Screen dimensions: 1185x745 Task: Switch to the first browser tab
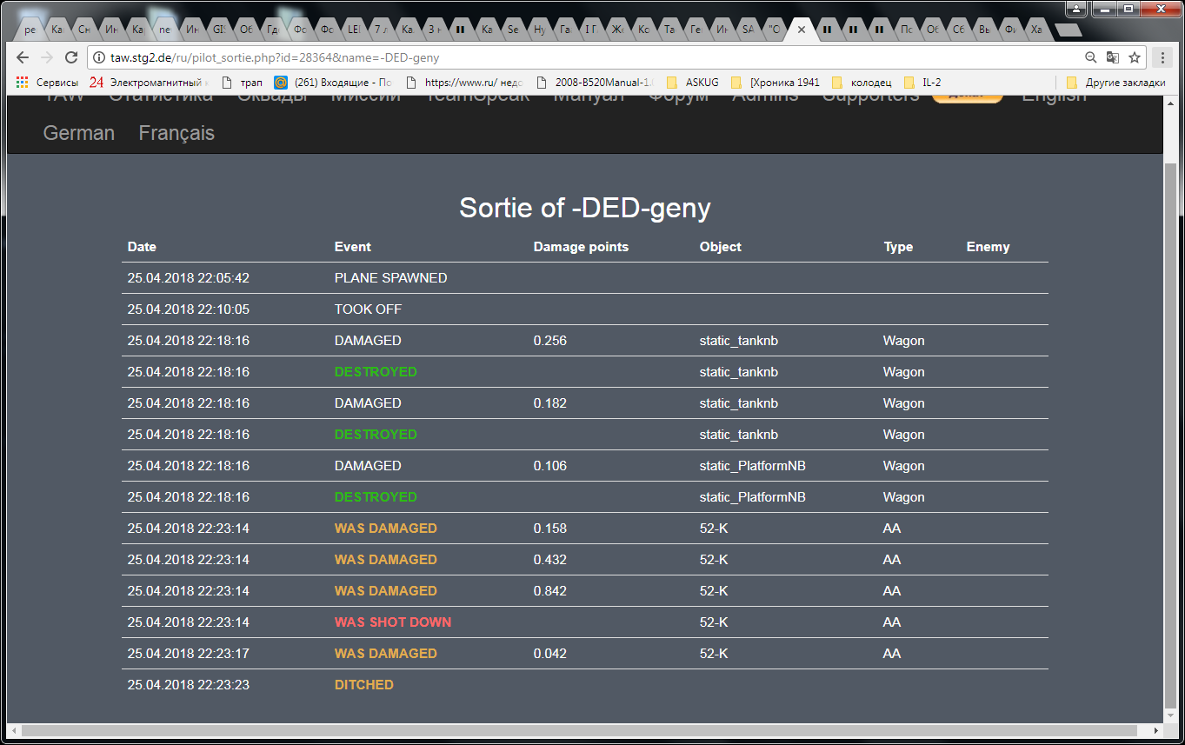[30, 29]
